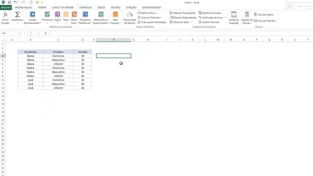Open Inserir Função dialog
Viewport: 313px width, 176px height.
click(5, 18)
